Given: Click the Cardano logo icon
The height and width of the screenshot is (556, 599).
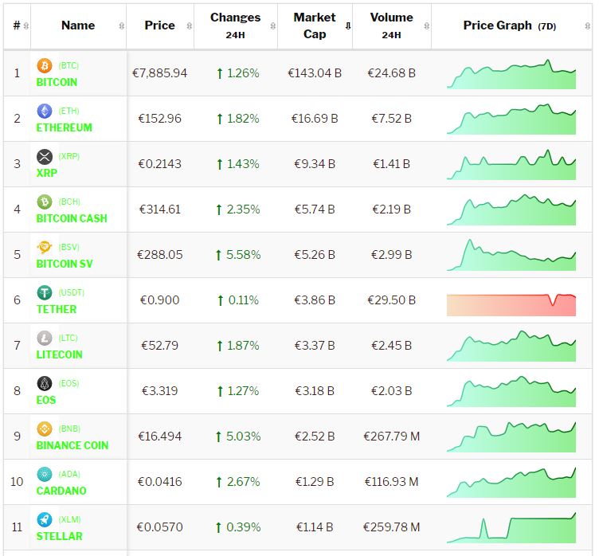Looking at the screenshot, I should click(x=45, y=474).
